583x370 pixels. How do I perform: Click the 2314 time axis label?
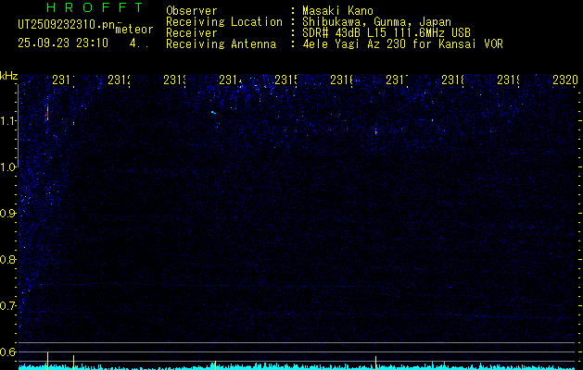tap(230, 80)
